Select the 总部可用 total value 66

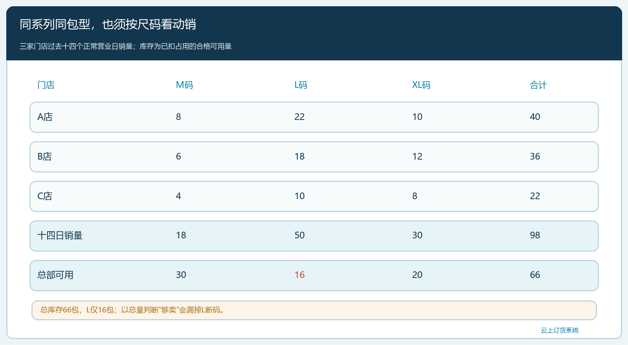coord(535,275)
